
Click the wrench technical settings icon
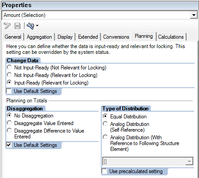coord(30,26)
